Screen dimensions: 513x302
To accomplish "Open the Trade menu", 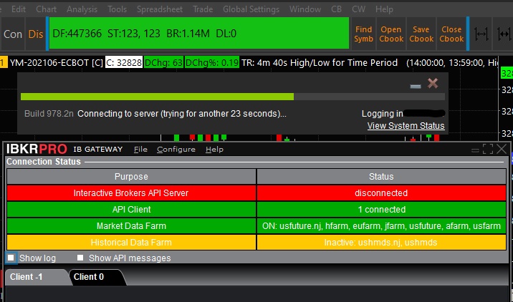I will click(203, 9).
